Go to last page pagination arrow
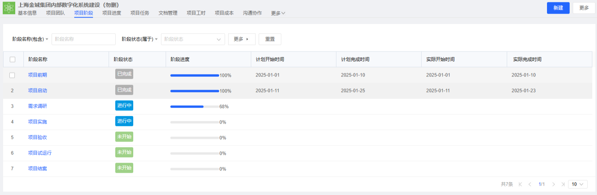The height and width of the screenshot is (195, 597). (563, 184)
